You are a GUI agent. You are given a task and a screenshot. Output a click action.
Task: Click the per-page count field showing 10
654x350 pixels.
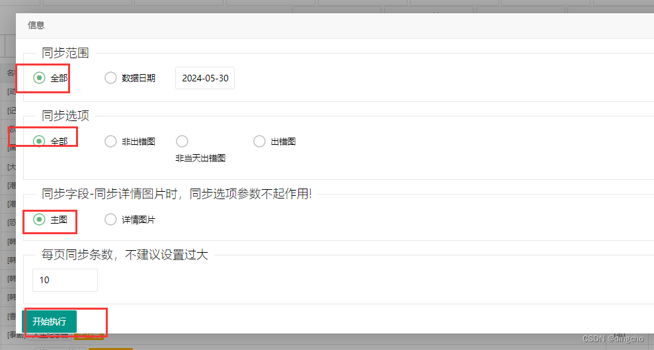65,280
